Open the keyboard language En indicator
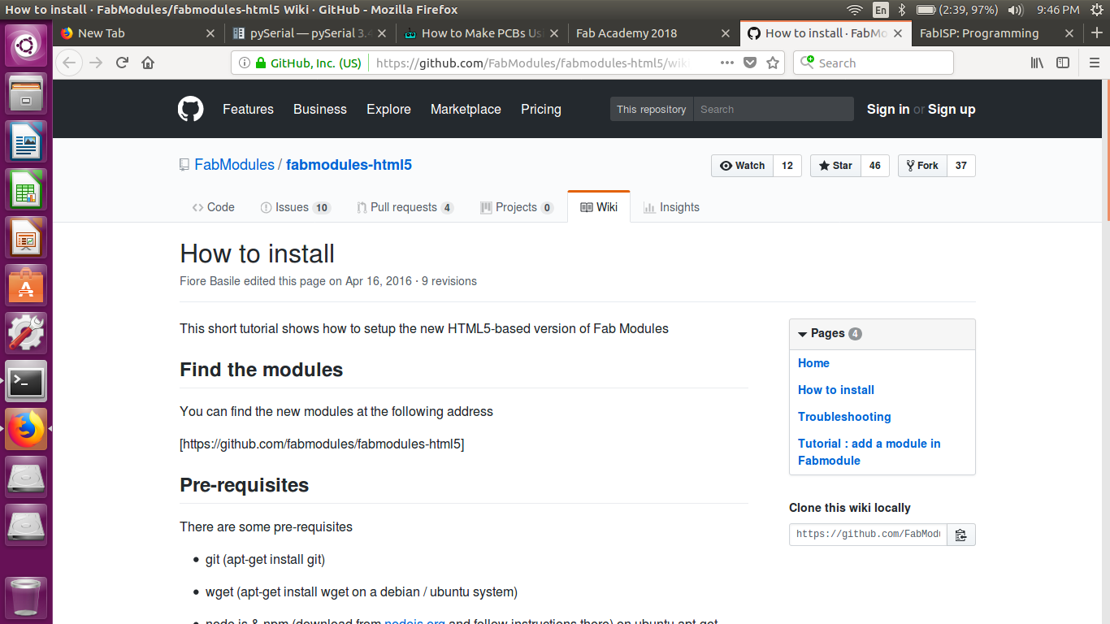 [x=881, y=10]
